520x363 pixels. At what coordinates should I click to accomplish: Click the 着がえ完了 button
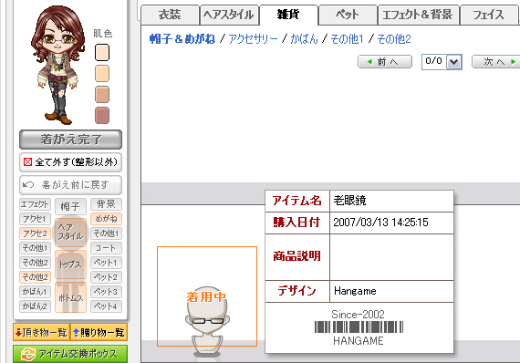coord(70,140)
